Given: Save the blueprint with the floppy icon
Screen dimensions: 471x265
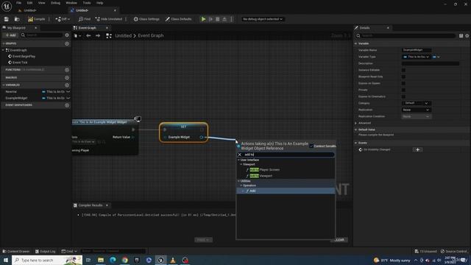Looking at the screenshot, I should coord(7,19).
